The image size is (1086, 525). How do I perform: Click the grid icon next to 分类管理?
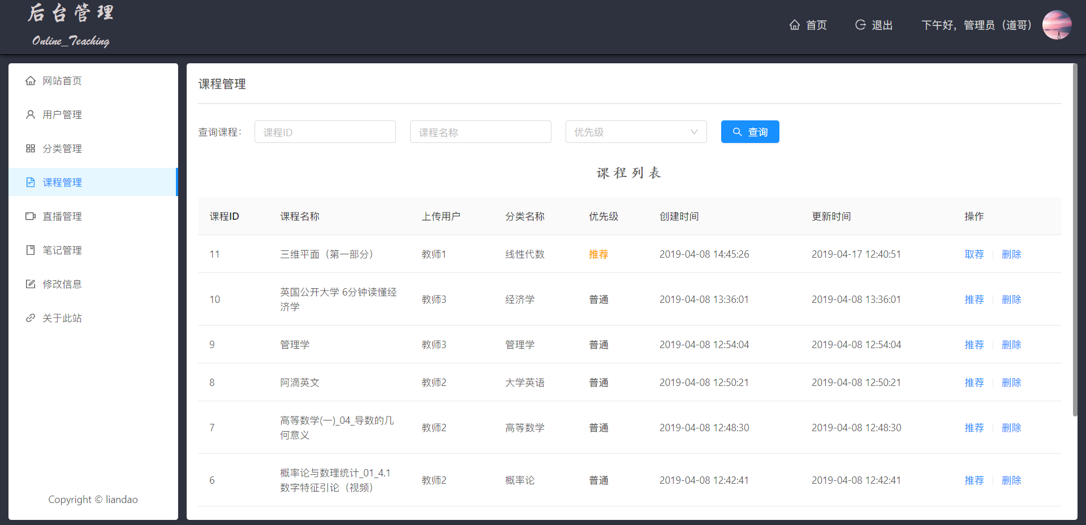pos(31,149)
